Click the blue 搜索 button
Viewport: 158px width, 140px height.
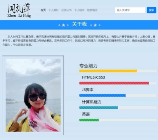pos(151,10)
